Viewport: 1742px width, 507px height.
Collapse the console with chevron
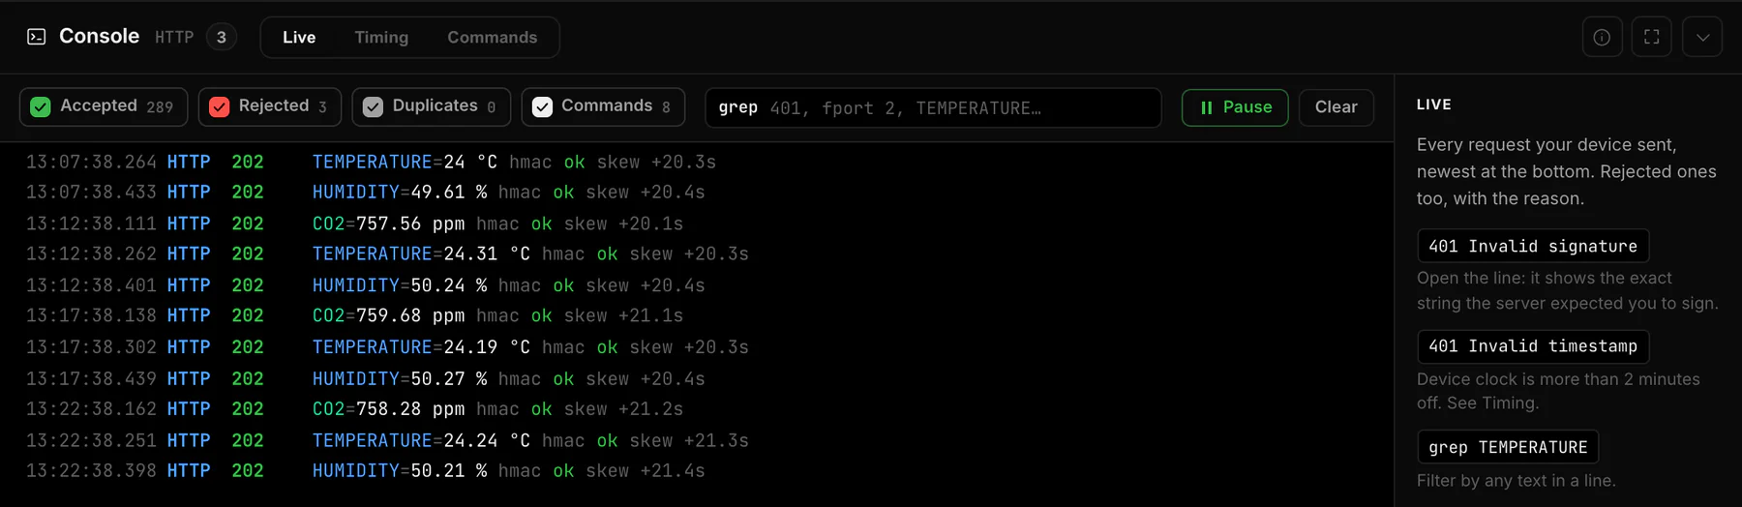1702,38
